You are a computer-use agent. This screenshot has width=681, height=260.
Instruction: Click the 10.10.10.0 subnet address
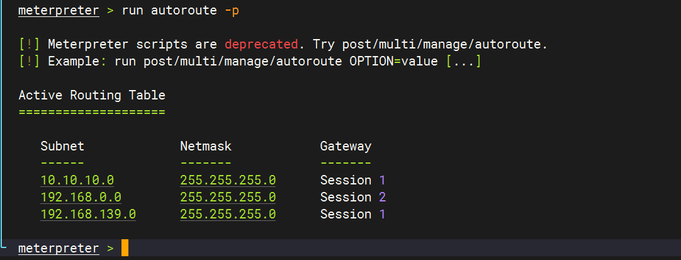tap(77, 180)
